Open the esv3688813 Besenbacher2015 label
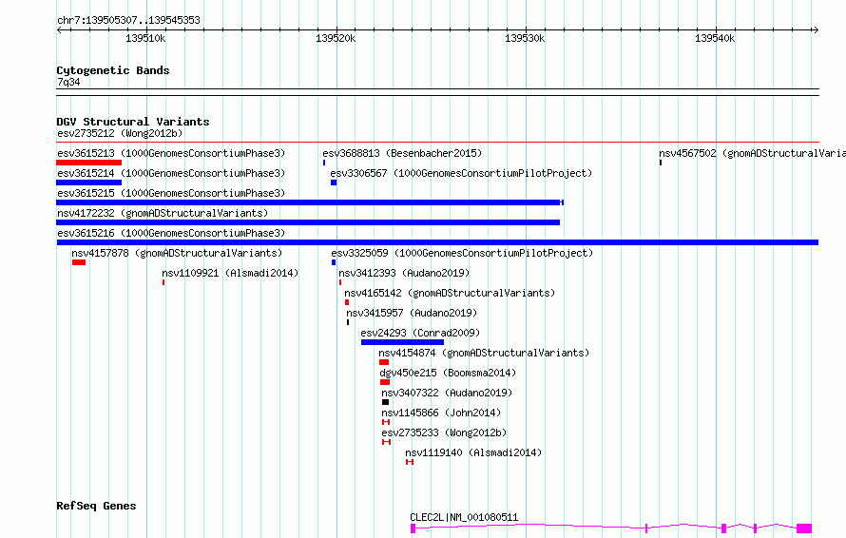 pyautogui.click(x=402, y=153)
